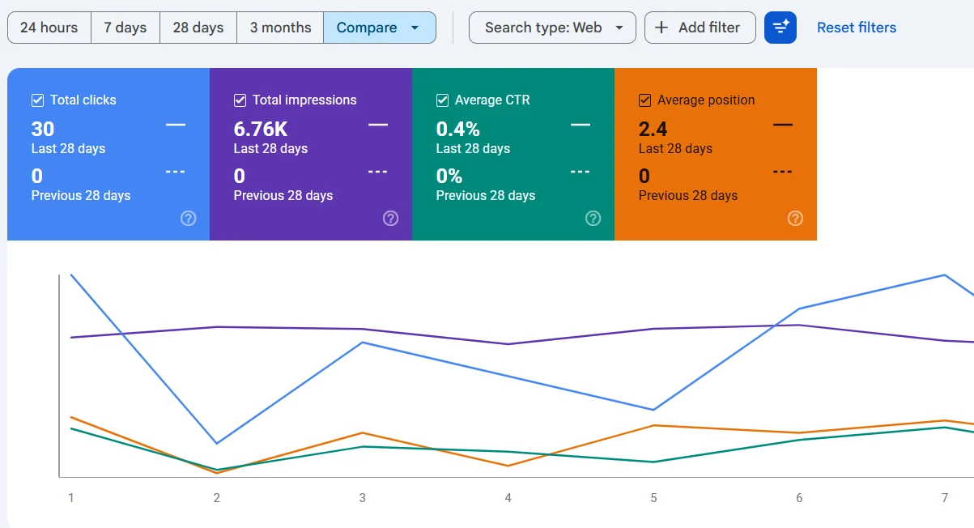974x528 pixels.
Task: Click the Compare dropdown arrow
Action: point(415,28)
